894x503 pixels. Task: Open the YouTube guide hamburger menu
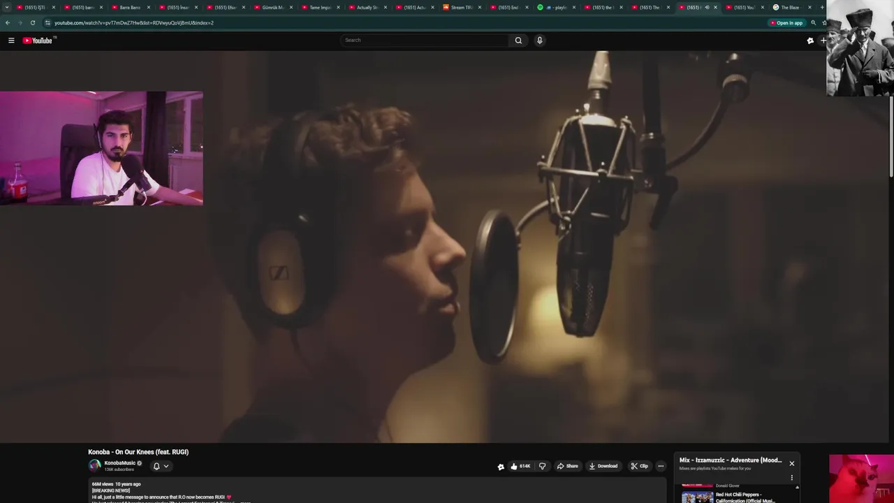point(11,41)
